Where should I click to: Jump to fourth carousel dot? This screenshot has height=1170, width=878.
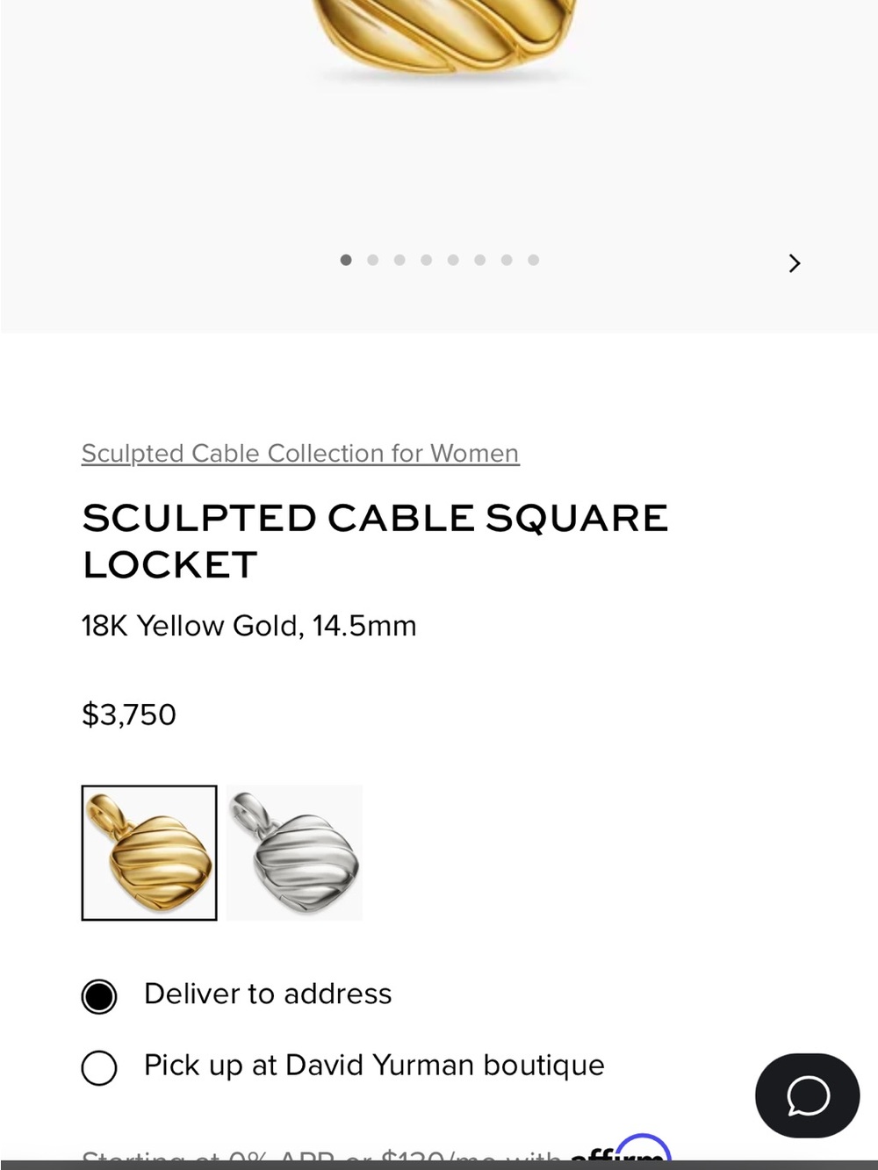427,260
